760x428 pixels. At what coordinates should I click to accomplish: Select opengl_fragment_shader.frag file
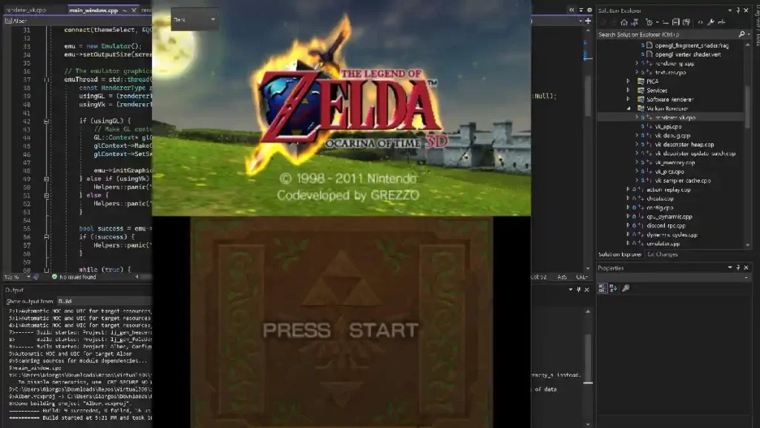coord(691,45)
